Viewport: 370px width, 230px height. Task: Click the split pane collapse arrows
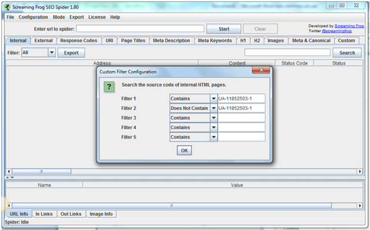pos(10,177)
